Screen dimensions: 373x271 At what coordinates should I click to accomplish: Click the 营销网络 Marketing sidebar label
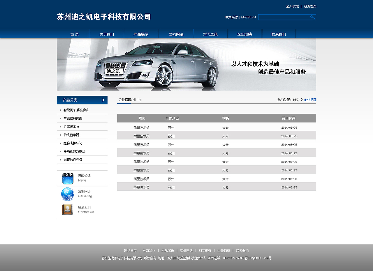point(85,194)
